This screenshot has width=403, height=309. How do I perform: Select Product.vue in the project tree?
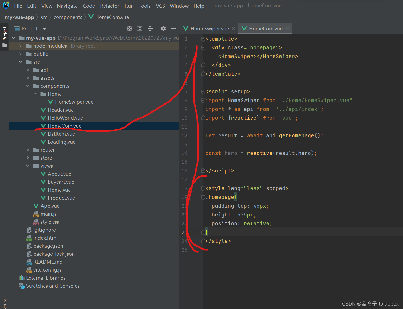coord(61,198)
